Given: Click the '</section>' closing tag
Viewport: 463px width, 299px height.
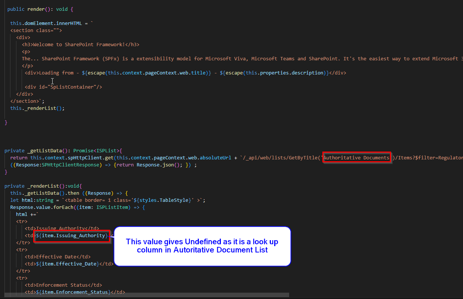Looking at the screenshot, I should pyautogui.click(x=25, y=101).
